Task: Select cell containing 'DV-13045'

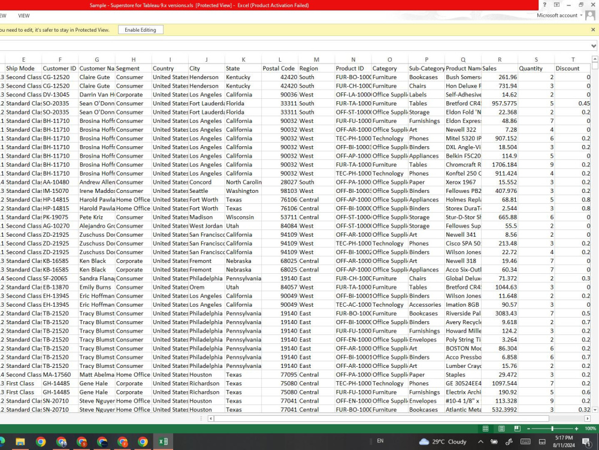Action: tap(60, 95)
